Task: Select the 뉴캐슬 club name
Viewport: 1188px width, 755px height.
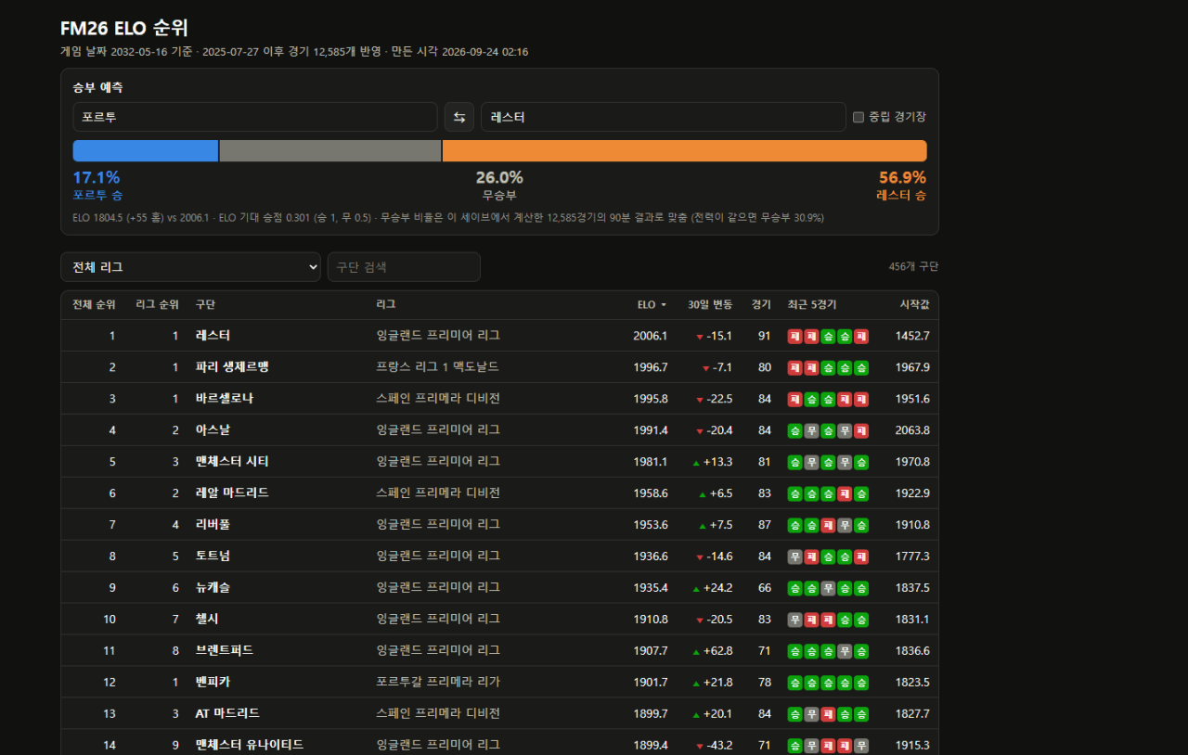Action: click(213, 588)
